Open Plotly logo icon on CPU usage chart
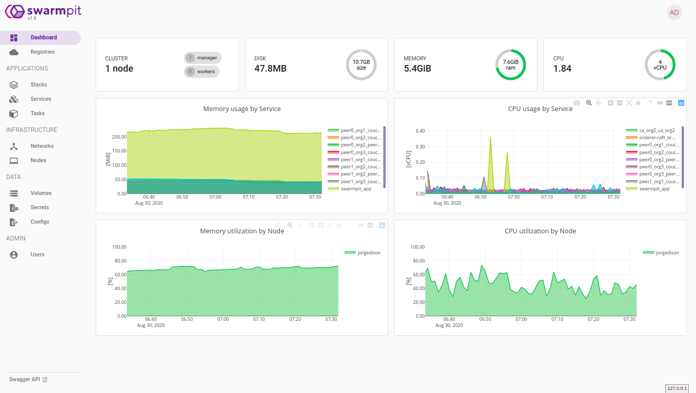696x393 pixels. point(681,103)
